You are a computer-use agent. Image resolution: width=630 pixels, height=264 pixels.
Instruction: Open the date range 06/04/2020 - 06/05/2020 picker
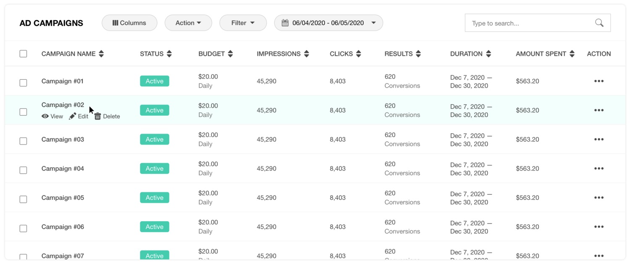328,23
